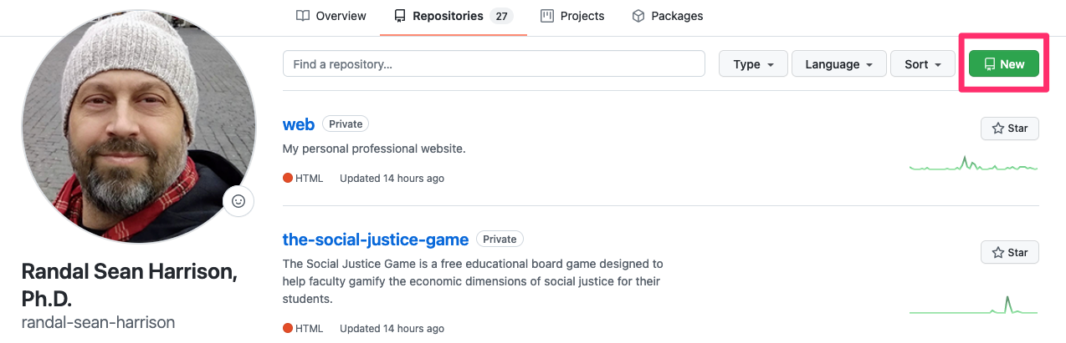Star the web repository
Viewport: 1066px width, 343px height.
[x=1009, y=129]
